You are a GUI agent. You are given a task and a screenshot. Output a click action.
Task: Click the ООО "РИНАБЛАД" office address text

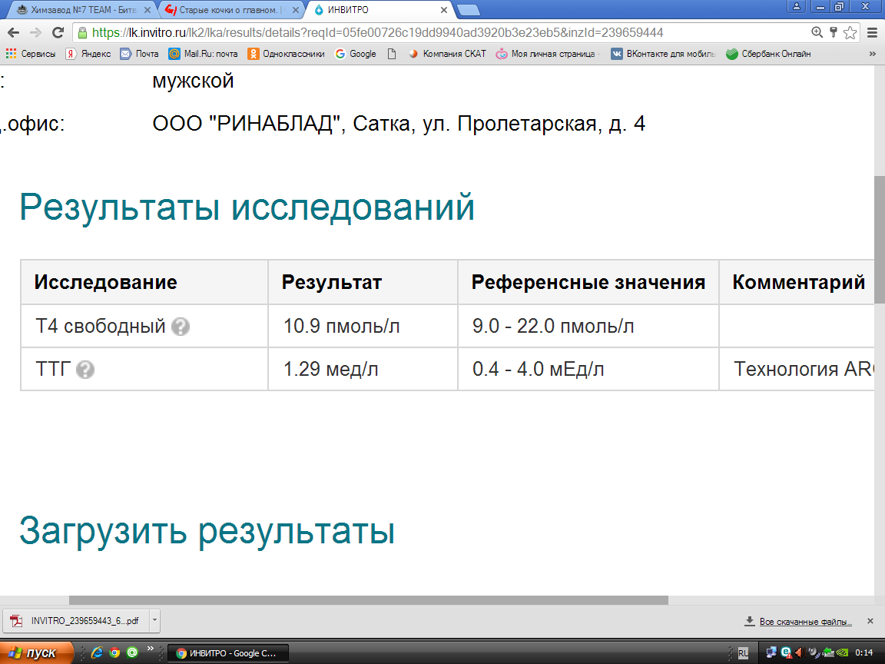[x=399, y=124]
